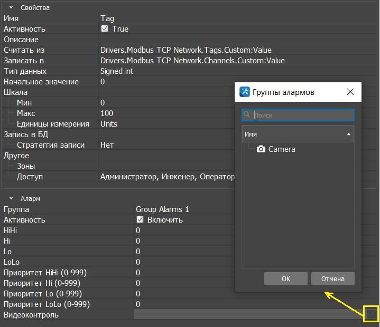380x327 pixels.
Task: Toggle the Включить alarm checkbox
Action: (140, 220)
